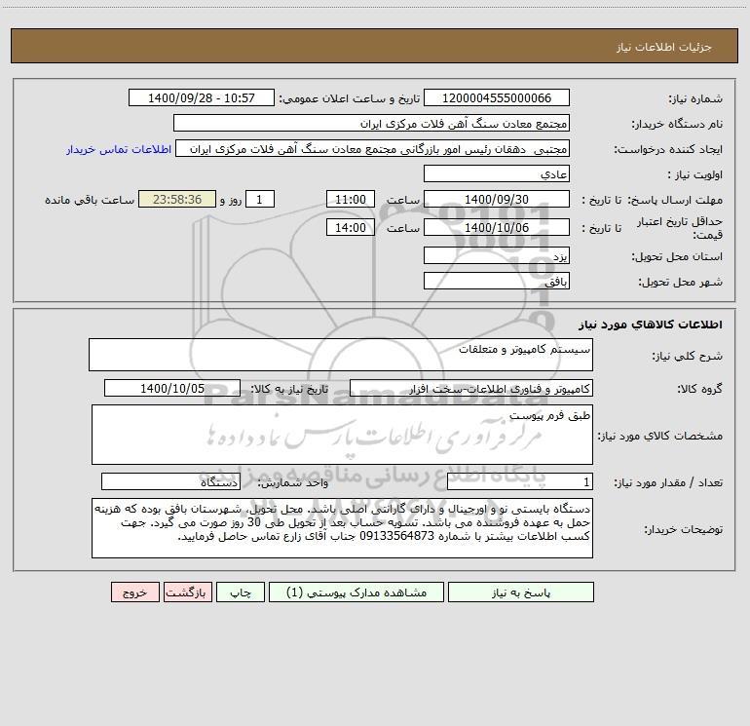750x726 pixels.
Task: Click the واحد شمارش field دستگاه
Action: 170,482
